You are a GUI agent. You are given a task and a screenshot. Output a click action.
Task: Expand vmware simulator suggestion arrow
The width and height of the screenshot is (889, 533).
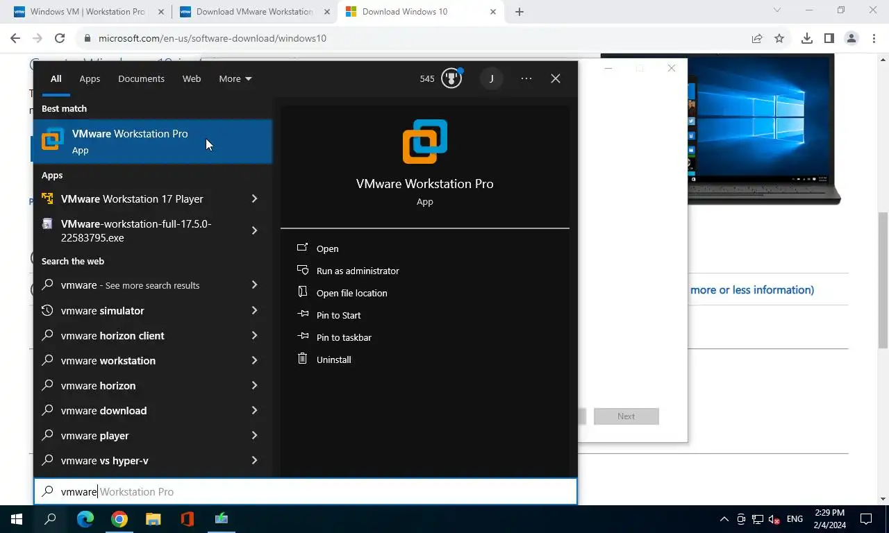(x=254, y=310)
